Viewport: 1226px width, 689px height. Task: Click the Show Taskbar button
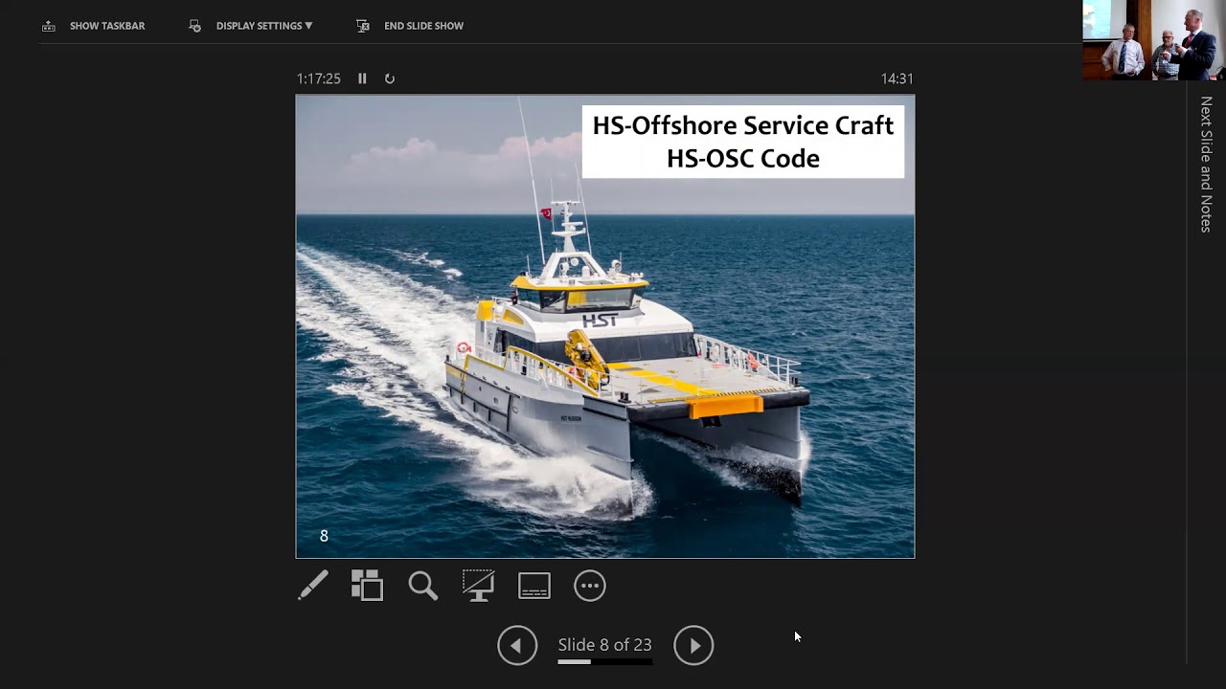click(94, 26)
